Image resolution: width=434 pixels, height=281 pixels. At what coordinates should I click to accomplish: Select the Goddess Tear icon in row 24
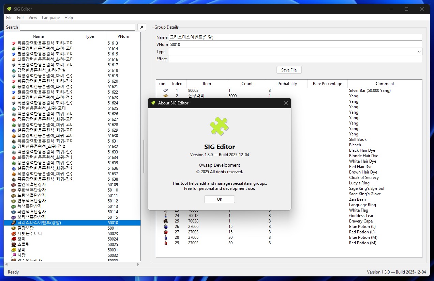(166, 216)
